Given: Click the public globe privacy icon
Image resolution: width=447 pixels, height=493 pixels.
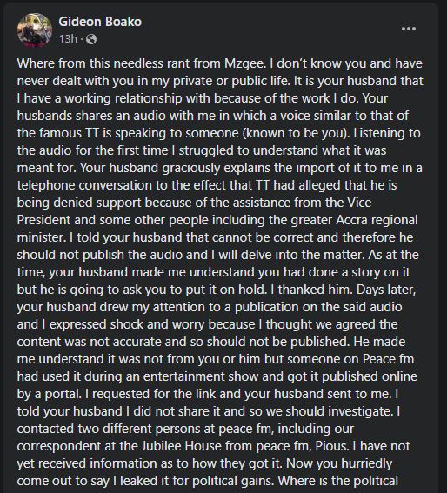Looking at the screenshot, I should click(91, 39).
